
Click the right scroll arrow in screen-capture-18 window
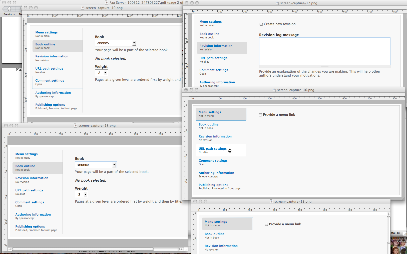pos(182,249)
